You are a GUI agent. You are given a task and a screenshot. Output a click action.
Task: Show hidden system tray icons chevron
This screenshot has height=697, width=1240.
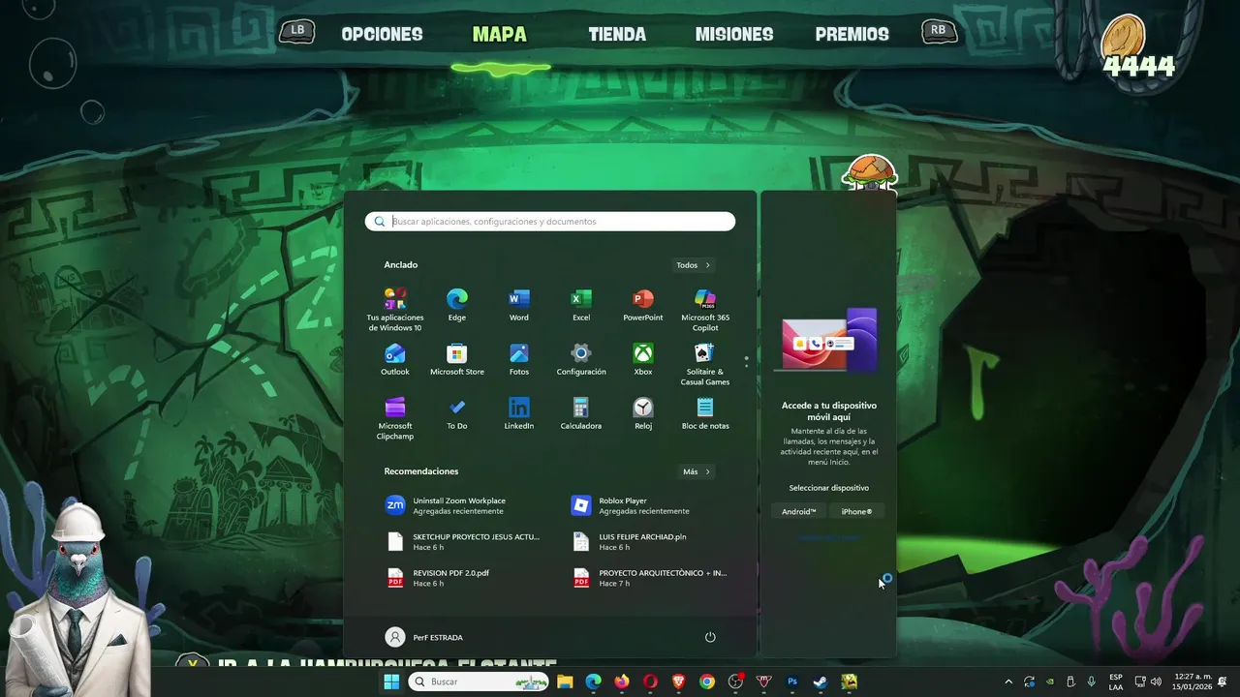(1008, 682)
